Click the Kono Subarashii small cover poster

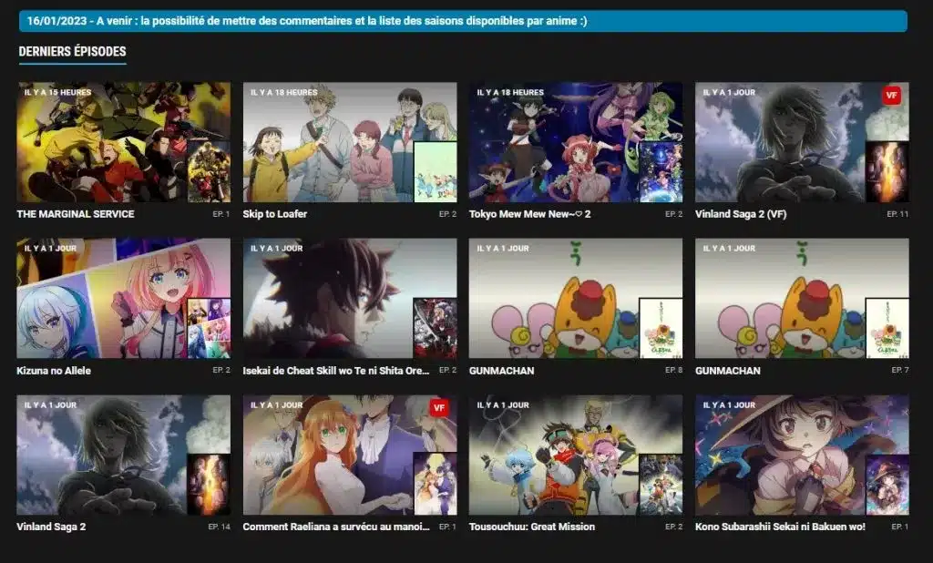coord(887,485)
